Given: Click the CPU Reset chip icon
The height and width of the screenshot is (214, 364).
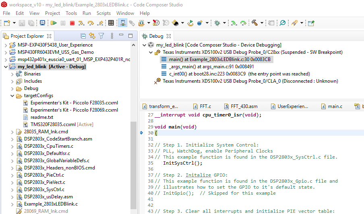Looking at the screenshot, I should point(175,23).
